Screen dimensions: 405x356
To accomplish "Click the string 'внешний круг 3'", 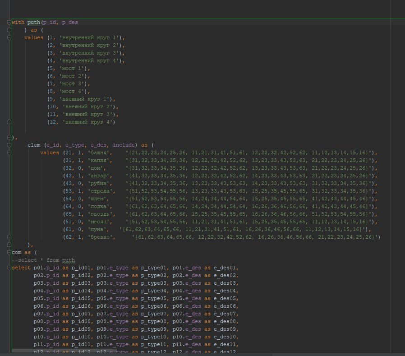I will [87, 115].
